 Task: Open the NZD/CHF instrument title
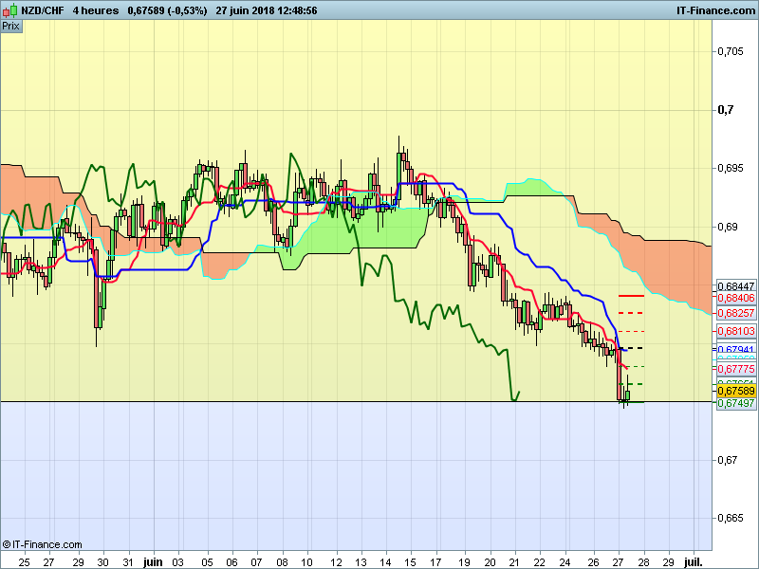43,10
